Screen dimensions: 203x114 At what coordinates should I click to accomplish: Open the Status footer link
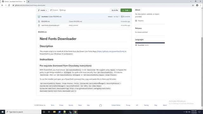tap(80, 105)
